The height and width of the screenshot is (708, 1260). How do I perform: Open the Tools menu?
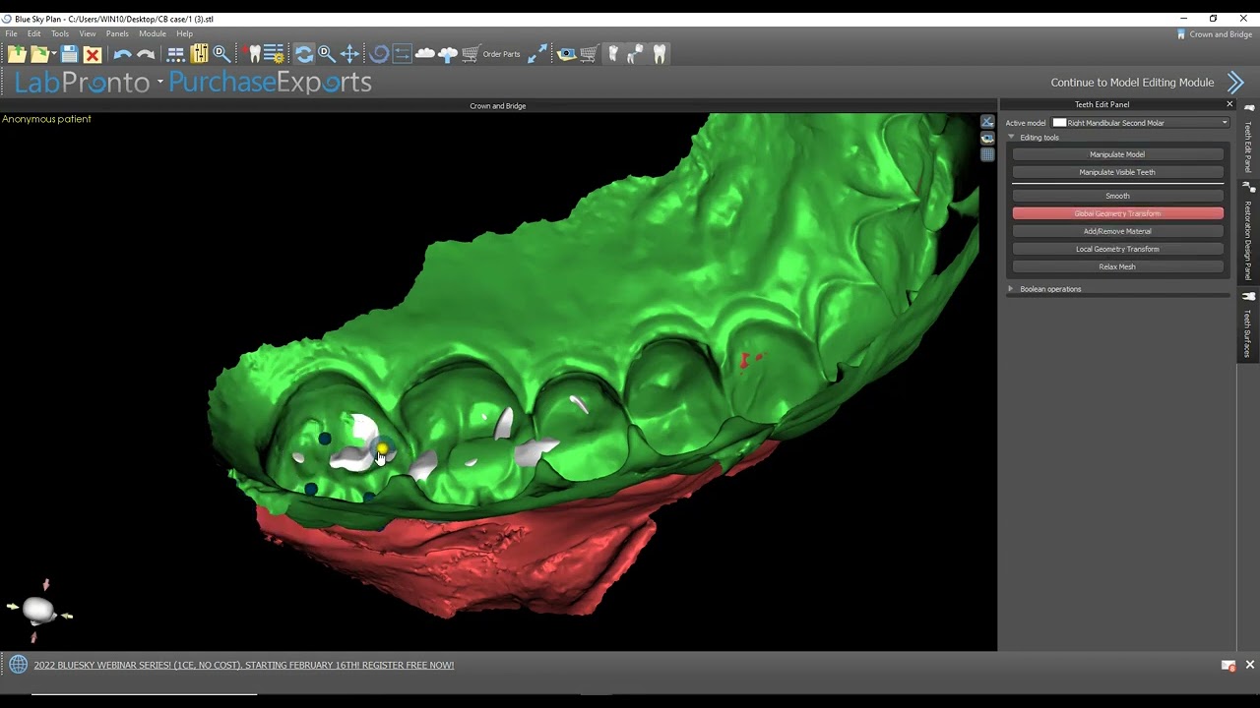pos(60,33)
